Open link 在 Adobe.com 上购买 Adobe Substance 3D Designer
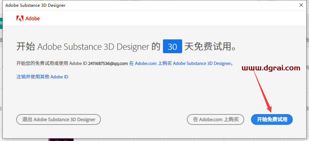 (180, 63)
